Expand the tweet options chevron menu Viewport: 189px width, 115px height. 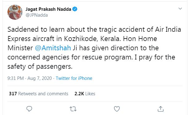click(180, 9)
